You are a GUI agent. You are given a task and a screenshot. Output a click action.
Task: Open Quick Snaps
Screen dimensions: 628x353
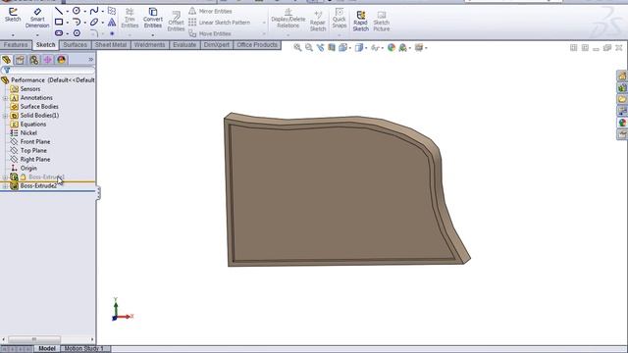click(339, 18)
